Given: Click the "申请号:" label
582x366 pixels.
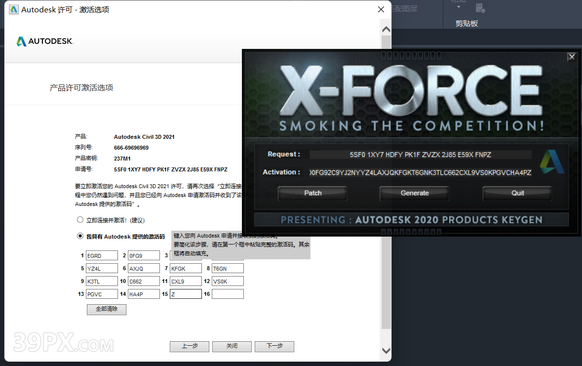Looking at the screenshot, I should (84, 169).
